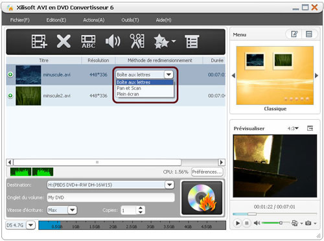The height and width of the screenshot is (241, 324).
Task: Stop the preview playback
Action: (246, 223)
